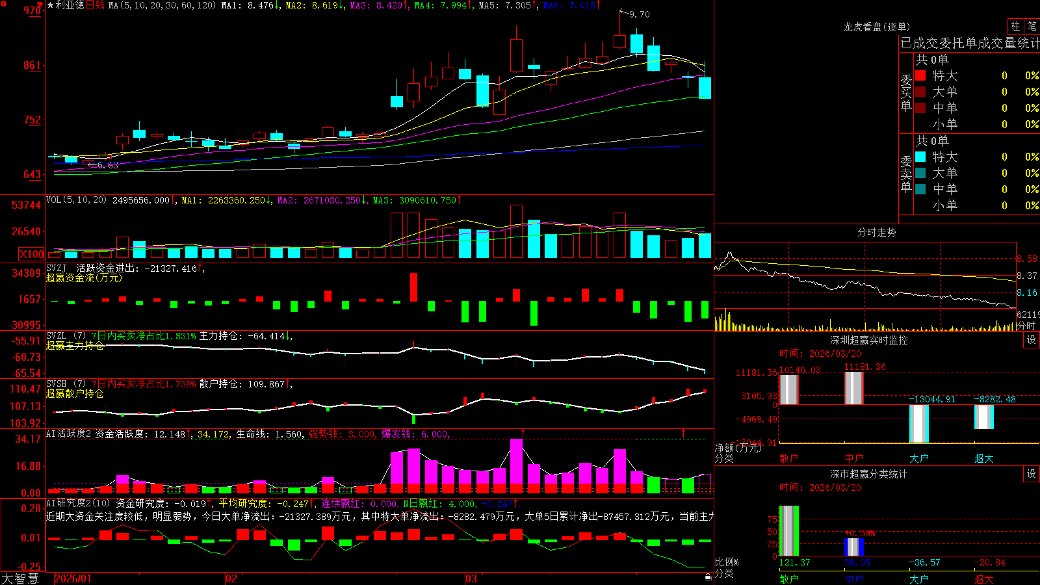Image resolution: width=1040 pixels, height=585 pixels.
Task: Click the star icon before 利亚德
Action: point(51,5)
